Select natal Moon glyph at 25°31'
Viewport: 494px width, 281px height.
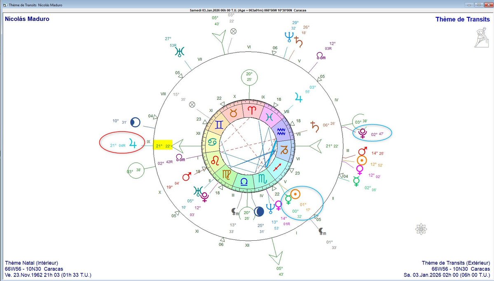click(259, 212)
